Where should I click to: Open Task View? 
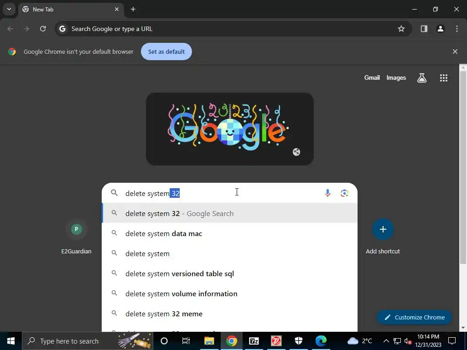pyautogui.click(x=186, y=341)
